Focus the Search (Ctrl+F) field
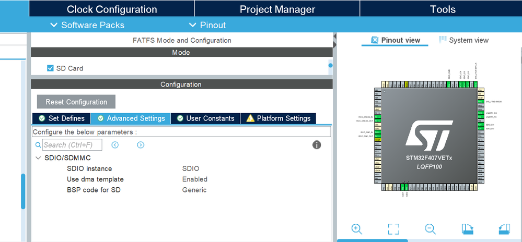 [x=72, y=145]
